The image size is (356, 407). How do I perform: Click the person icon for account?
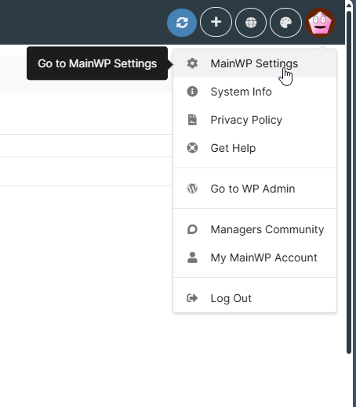pyautogui.click(x=192, y=258)
